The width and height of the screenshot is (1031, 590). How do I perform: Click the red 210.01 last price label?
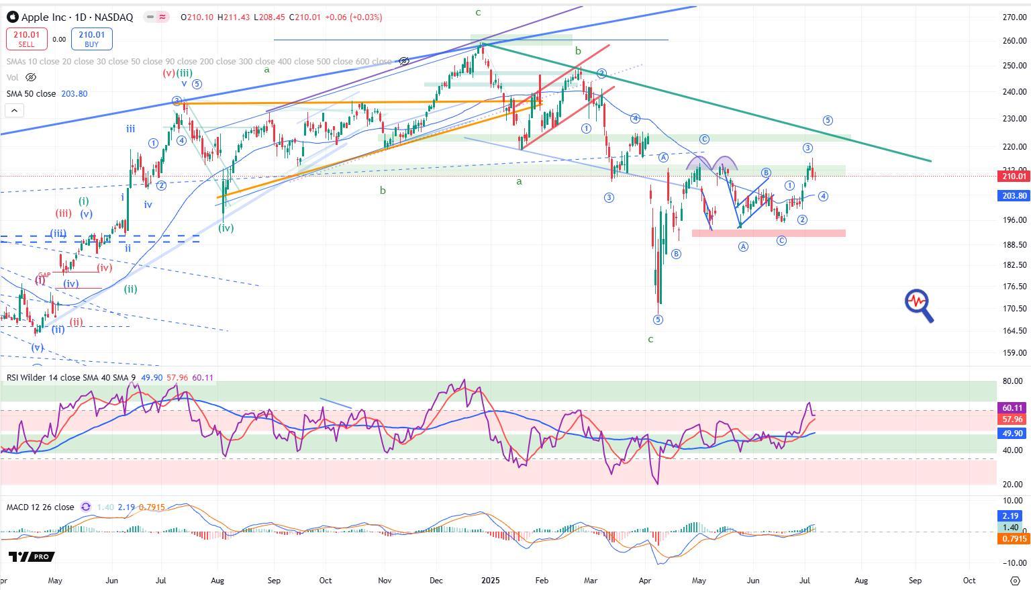[1014, 176]
